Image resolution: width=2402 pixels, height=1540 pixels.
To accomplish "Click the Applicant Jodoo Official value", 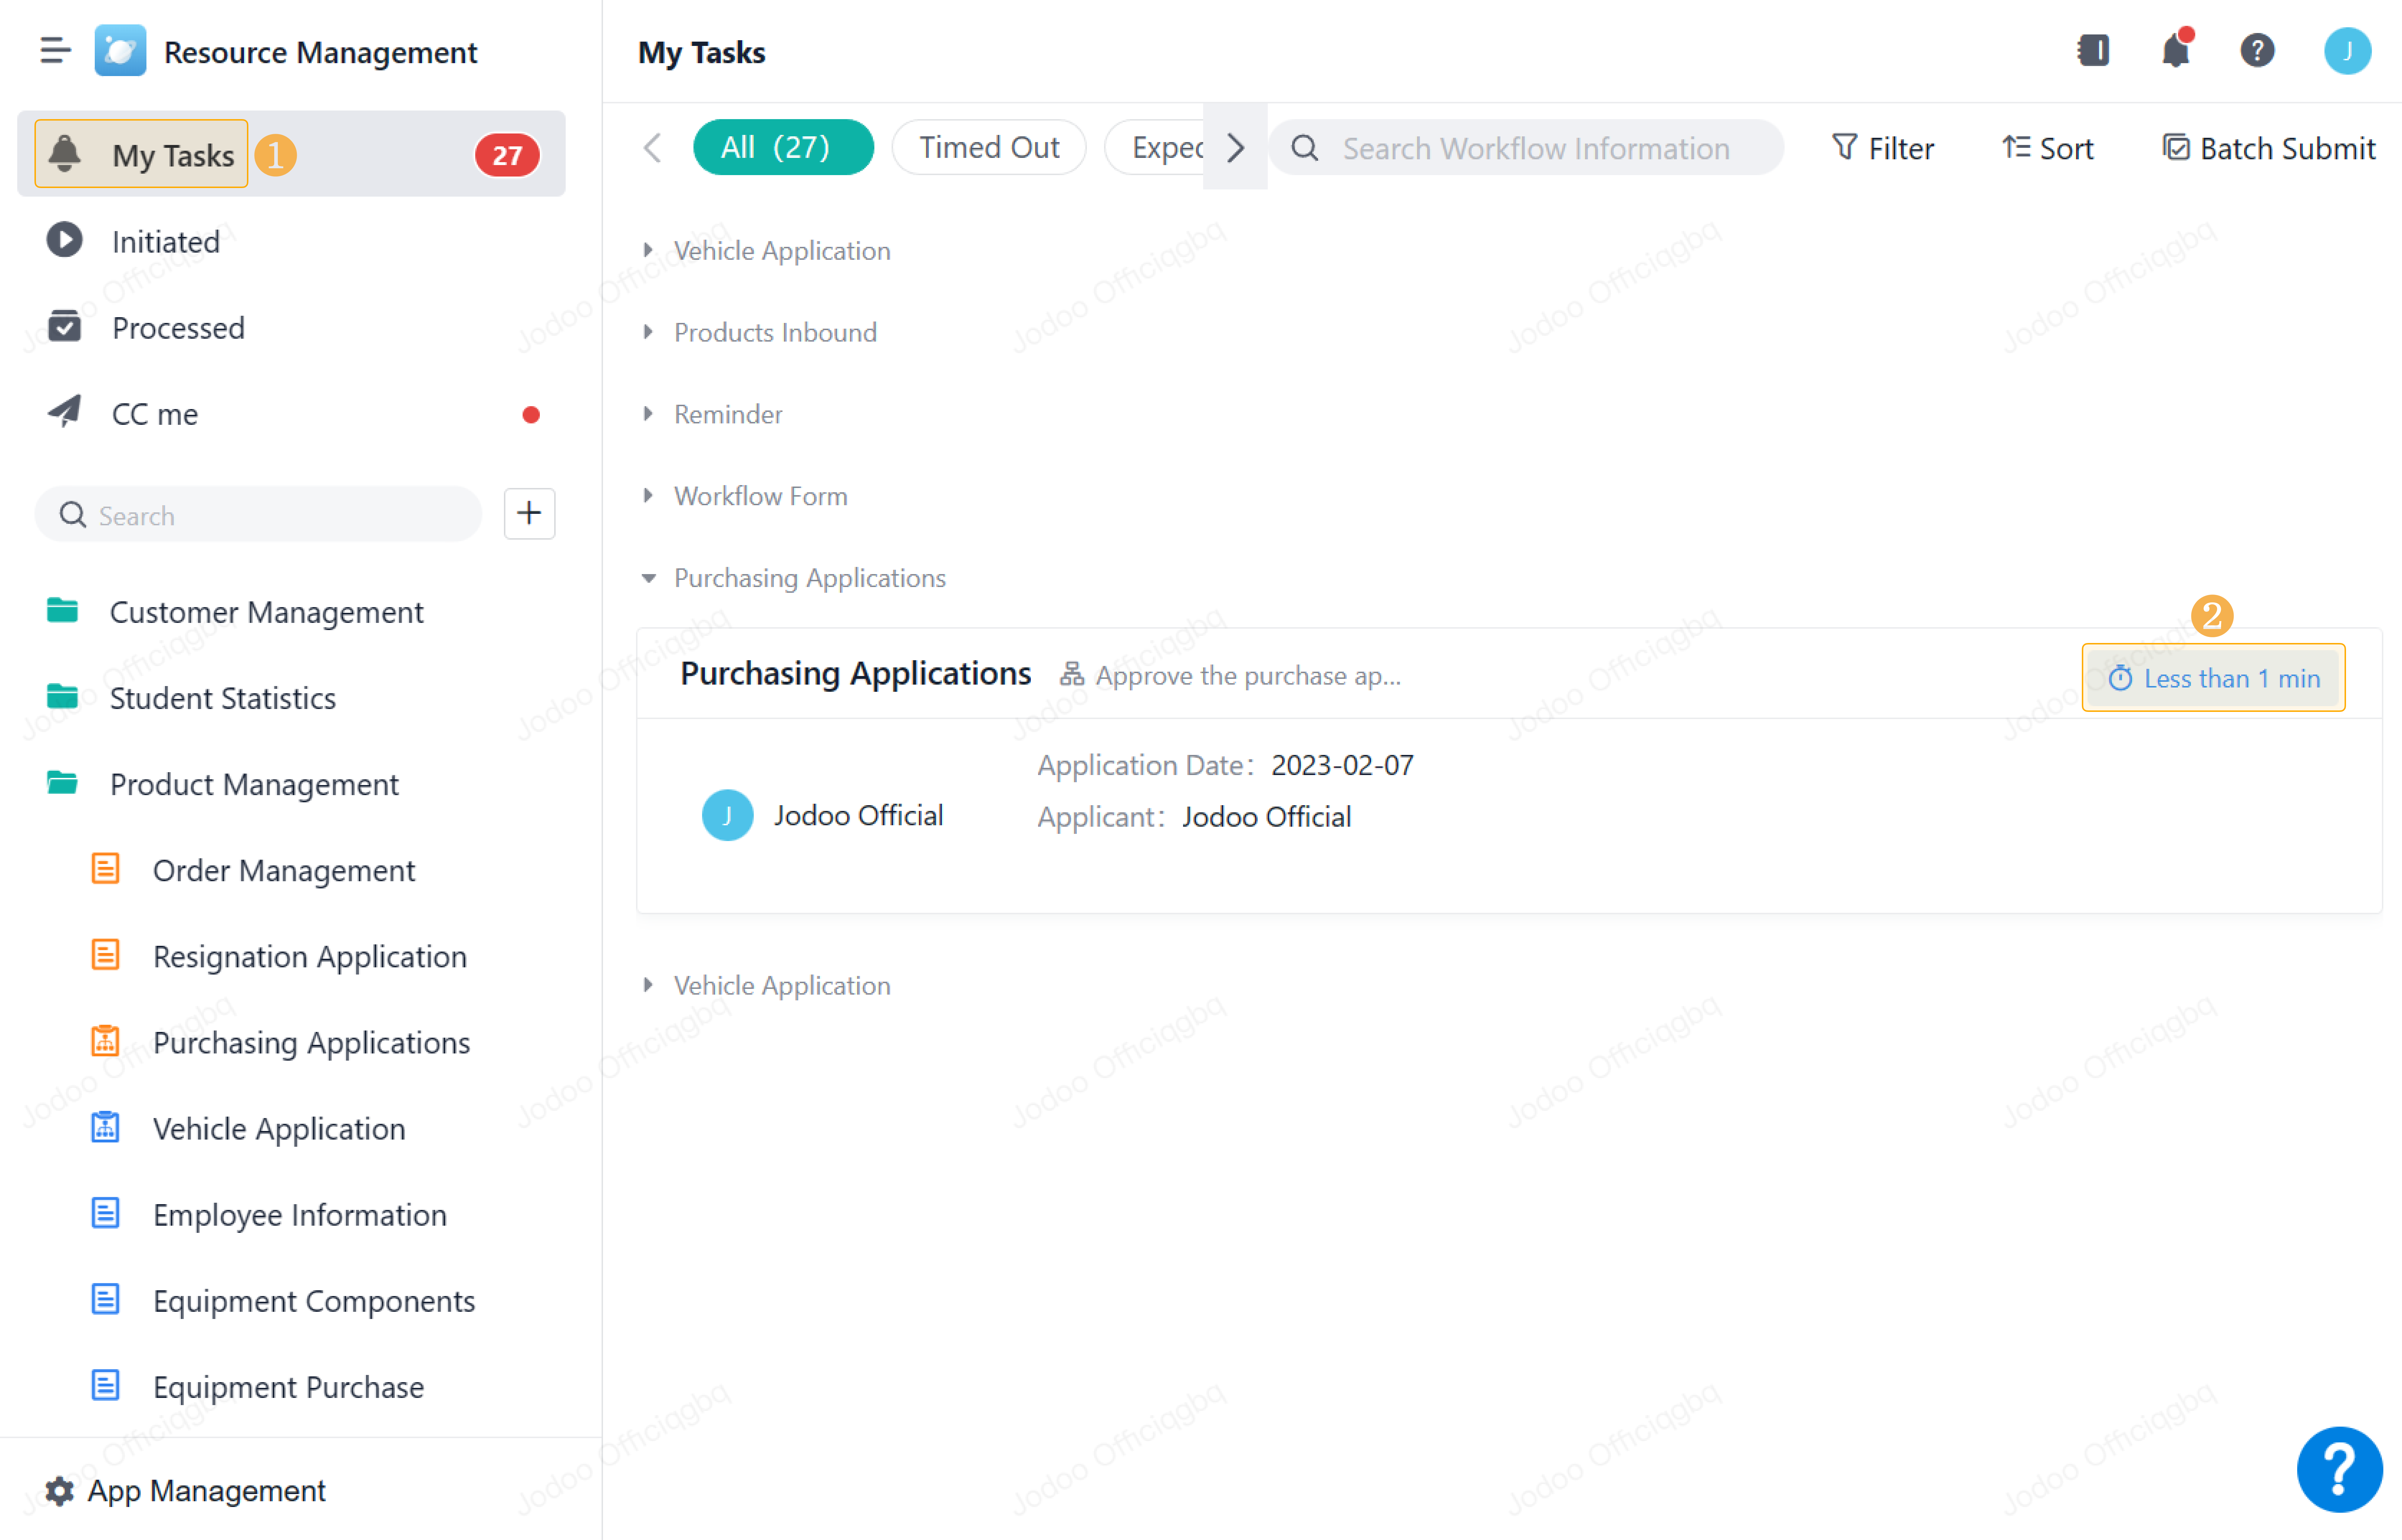I will pyautogui.click(x=1267, y=817).
